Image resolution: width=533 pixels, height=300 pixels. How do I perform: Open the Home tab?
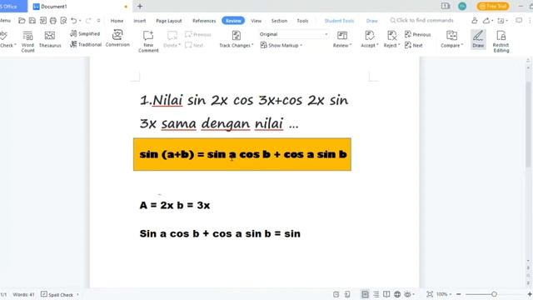pyautogui.click(x=117, y=21)
